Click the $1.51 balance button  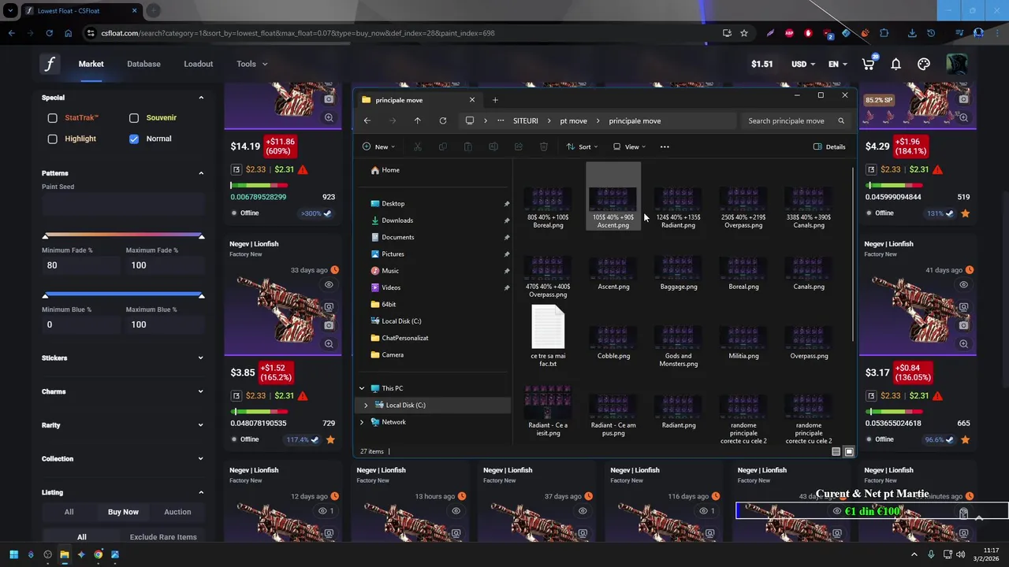pyautogui.click(x=761, y=64)
